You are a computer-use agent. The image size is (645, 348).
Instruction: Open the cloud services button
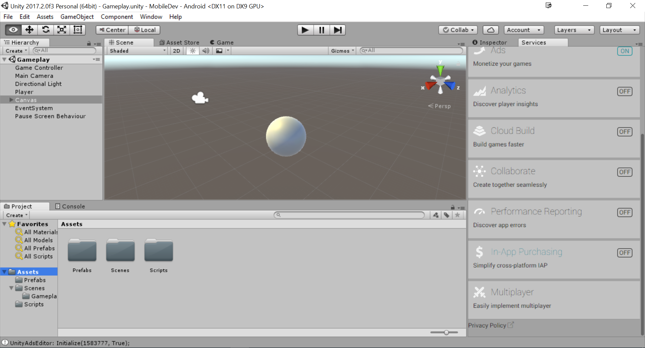(491, 30)
